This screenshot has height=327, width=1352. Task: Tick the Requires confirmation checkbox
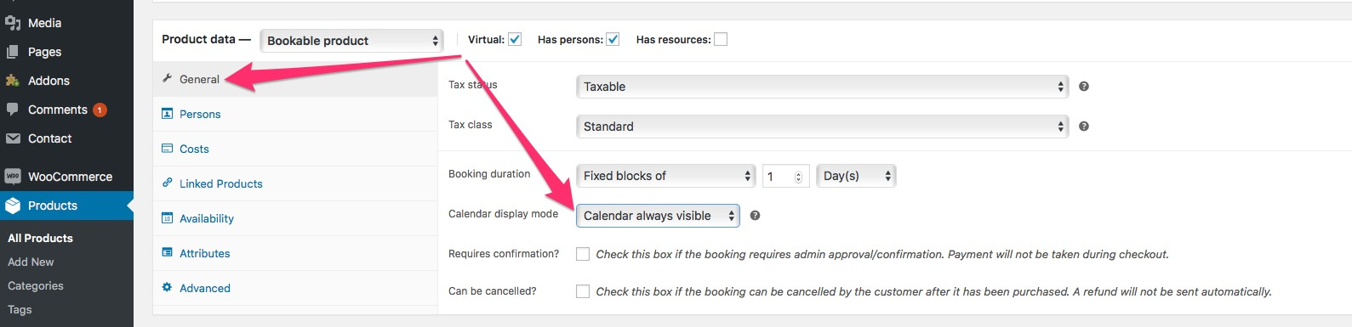pos(583,254)
